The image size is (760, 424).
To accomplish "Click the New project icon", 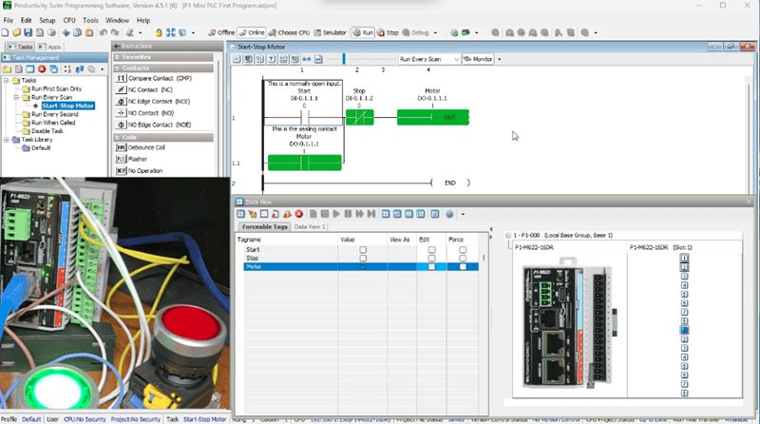I will [5, 32].
